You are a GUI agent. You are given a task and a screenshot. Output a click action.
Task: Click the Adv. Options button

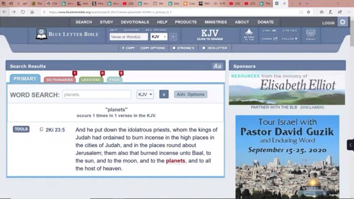(190, 94)
